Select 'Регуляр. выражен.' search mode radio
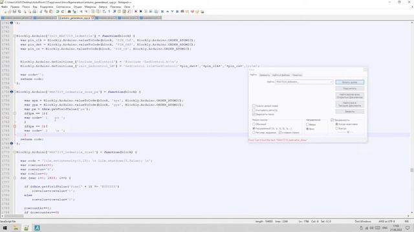Screen dimensions: 414x232 [254, 133]
